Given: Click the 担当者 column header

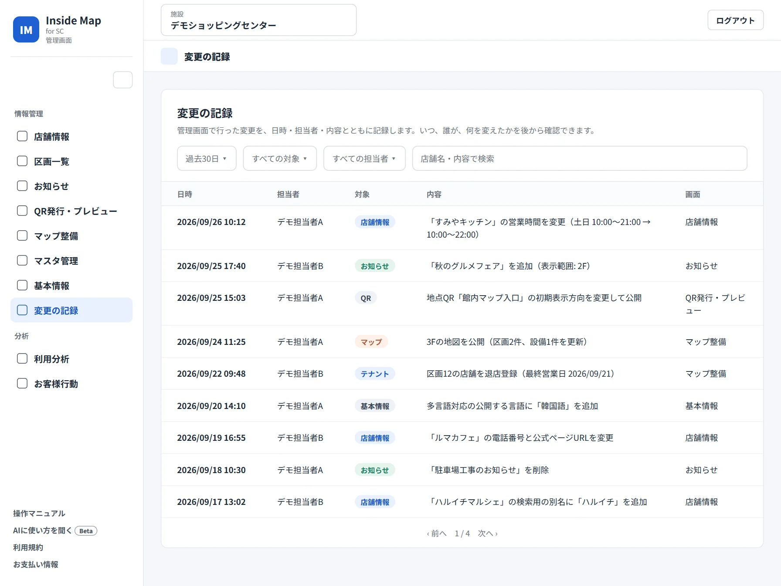Looking at the screenshot, I should coord(288,194).
